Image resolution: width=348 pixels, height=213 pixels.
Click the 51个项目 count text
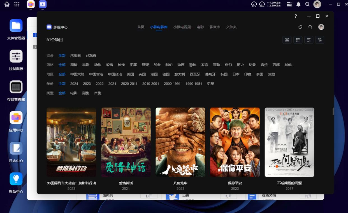[55, 40]
